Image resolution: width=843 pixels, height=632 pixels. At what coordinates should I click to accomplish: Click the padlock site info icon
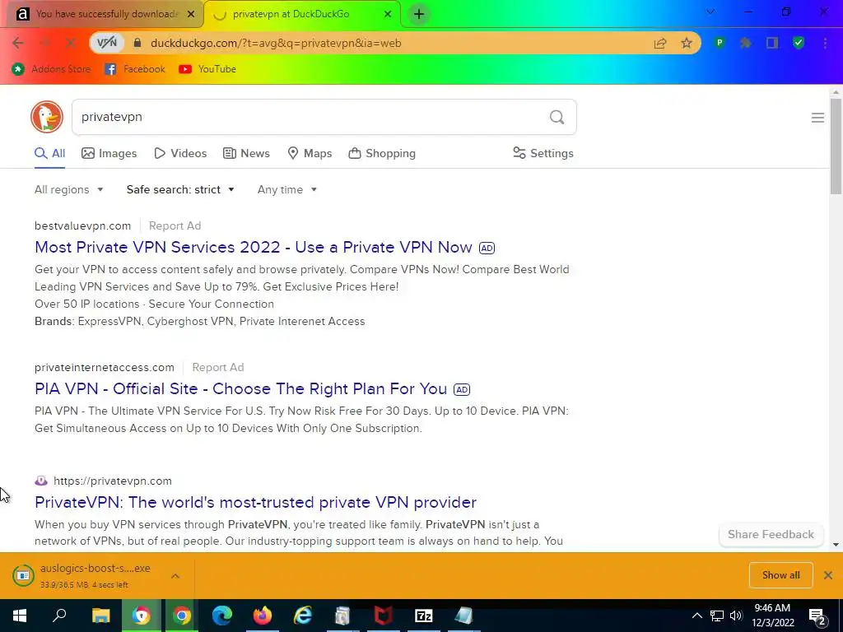tap(137, 43)
